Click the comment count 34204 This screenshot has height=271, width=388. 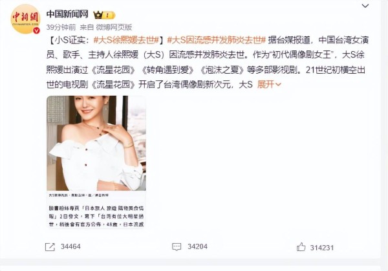coord(197,246)
